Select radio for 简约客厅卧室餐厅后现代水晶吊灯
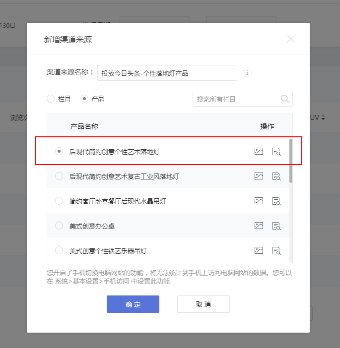Viewport: 340px width, 348px height. click(x=59, y=201)
